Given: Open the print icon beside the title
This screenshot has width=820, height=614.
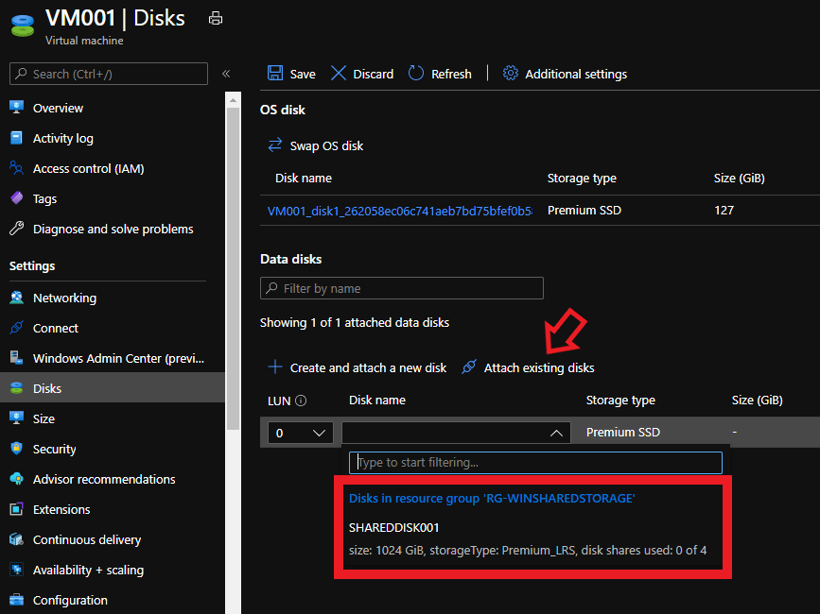Looking at the screenshot, I should coord(215,17).
